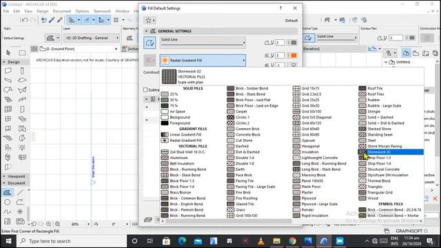Toggle the Subtract checkbox in dialog
This screenshot has width=441, height=248.
tap(145, 90)
